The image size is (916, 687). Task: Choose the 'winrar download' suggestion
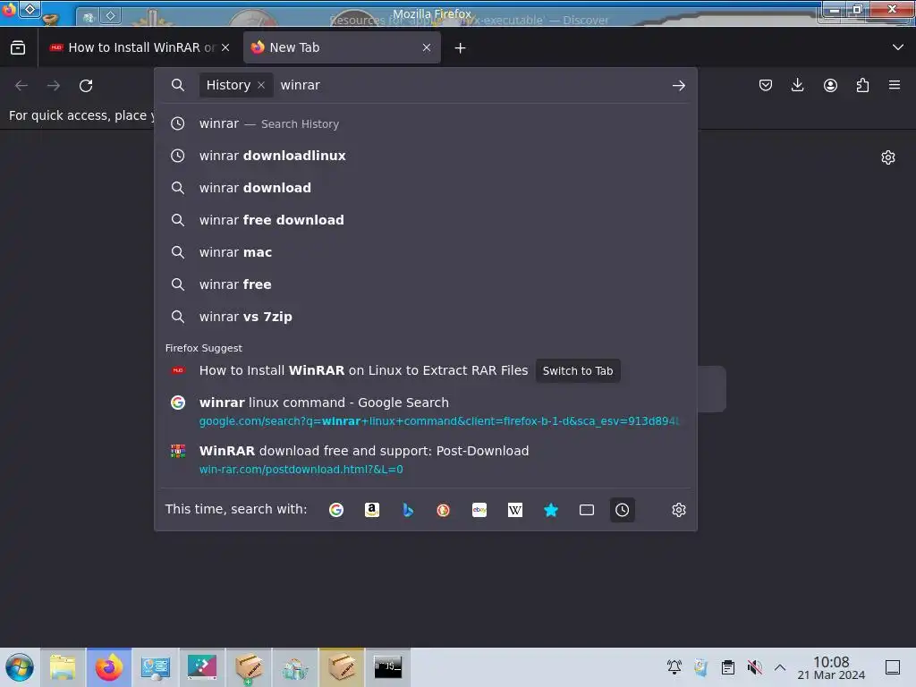pyautogui.click(x=425, y=188)
